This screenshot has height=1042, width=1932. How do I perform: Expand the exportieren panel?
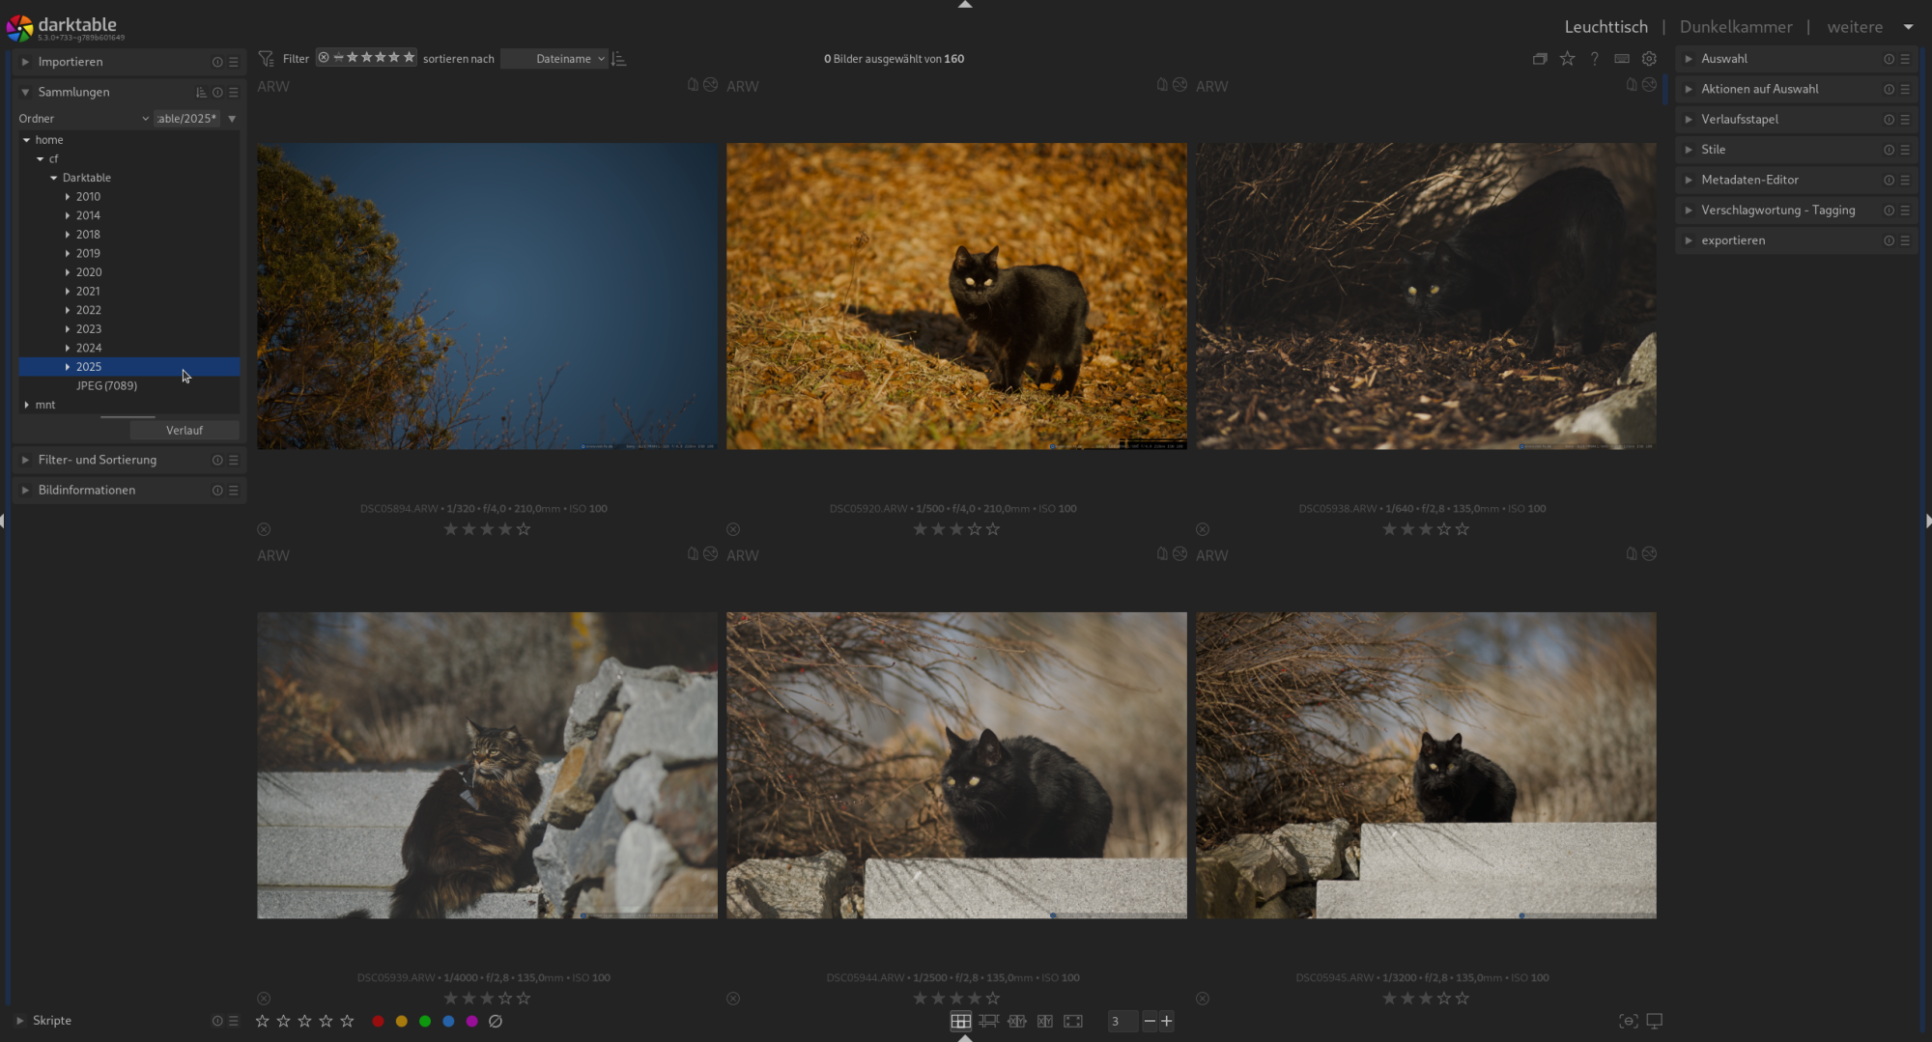pos(1733,240)
